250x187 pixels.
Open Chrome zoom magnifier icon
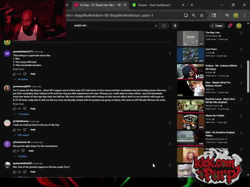(x=194, y=15)
